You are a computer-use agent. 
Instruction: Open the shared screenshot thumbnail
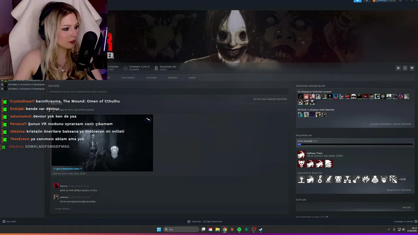(x=102, y=143)
